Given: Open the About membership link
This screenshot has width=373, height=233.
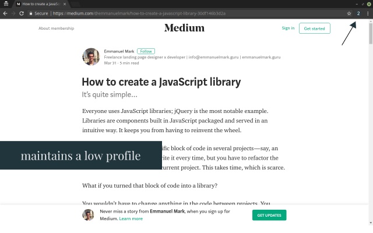Looking at the screenshot, I should [57, 29].
